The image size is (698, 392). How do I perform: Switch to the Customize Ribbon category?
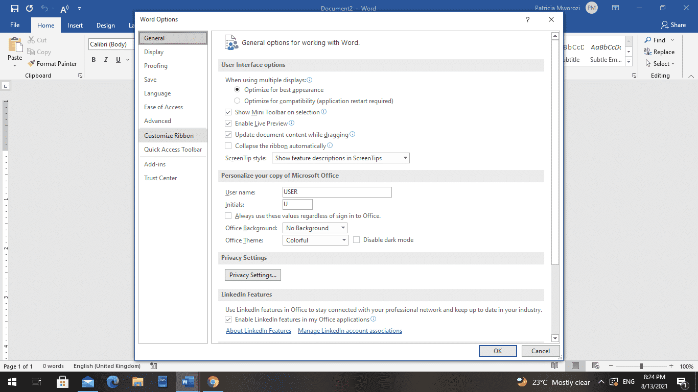(168, 135)
